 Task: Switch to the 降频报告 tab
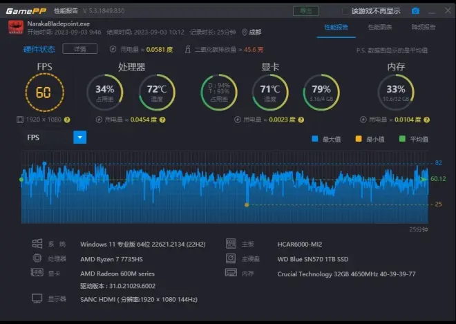(424, 28)
